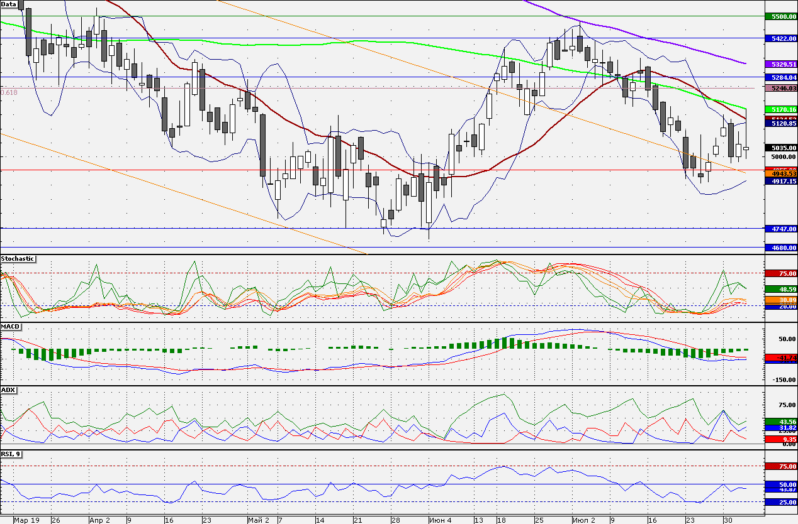This screenshot has width=798, height=524.
Task: Select the RSI 50.00 level tag
Action: 780,485
